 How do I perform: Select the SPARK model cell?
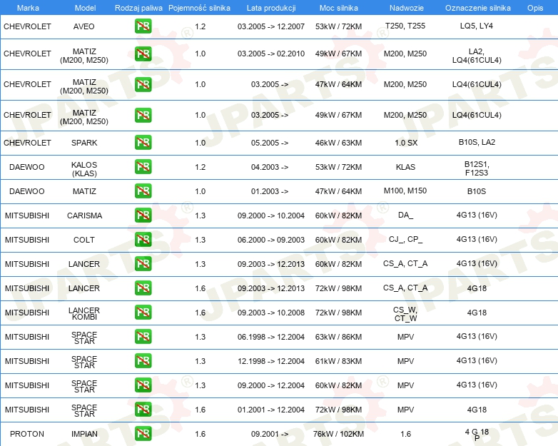click(x=84, y=143)
